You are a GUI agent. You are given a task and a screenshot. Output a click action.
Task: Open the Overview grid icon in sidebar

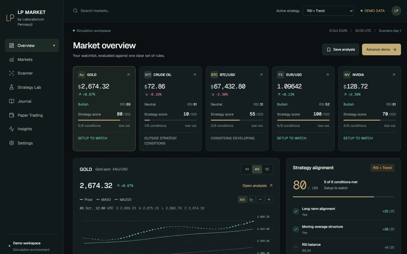tap(11, 46)
